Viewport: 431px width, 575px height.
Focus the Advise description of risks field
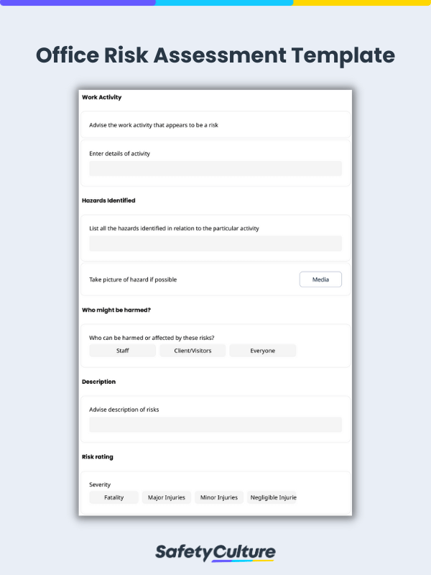click(215, 424)
